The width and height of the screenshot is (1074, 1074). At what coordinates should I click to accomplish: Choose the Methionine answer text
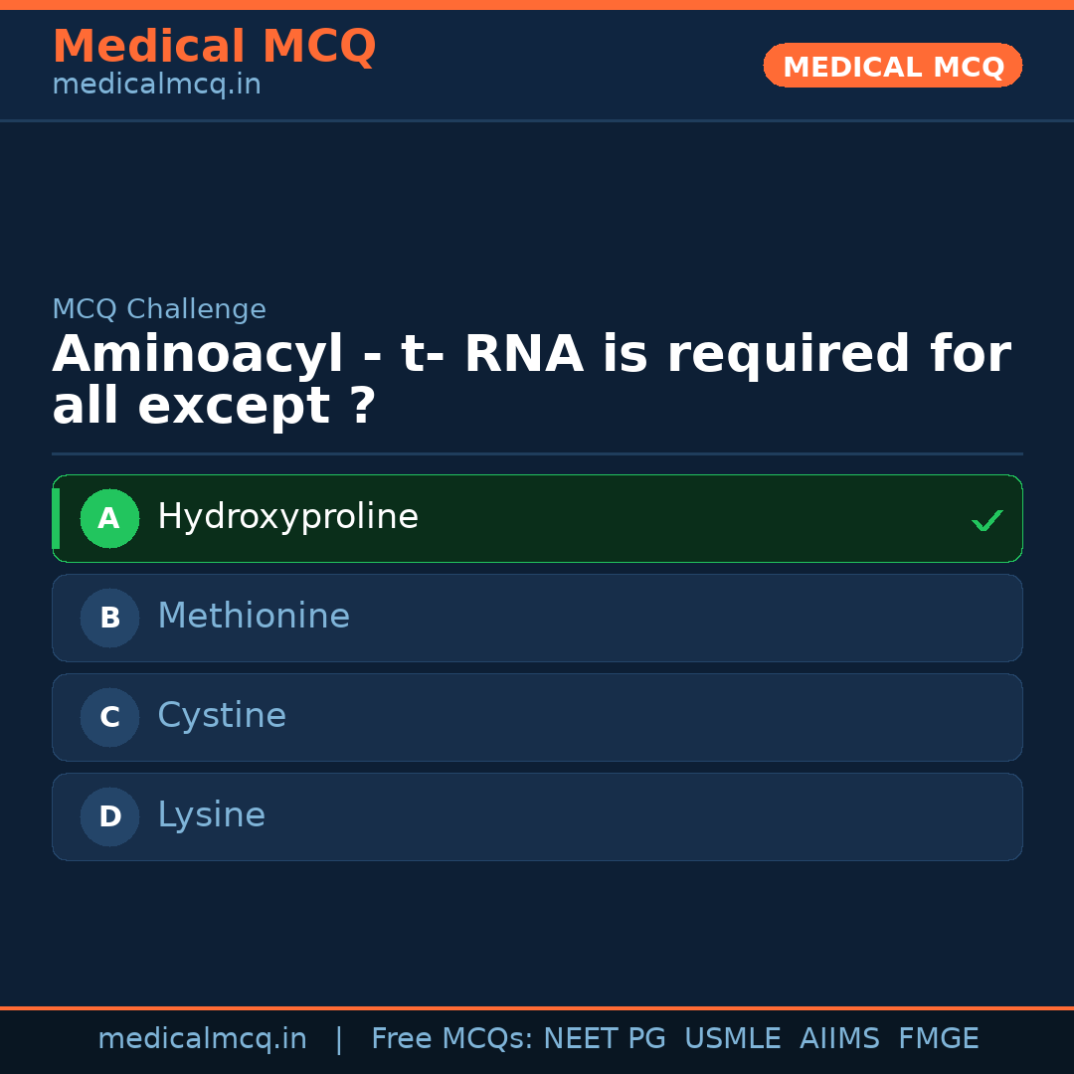[x=254, y=617]
